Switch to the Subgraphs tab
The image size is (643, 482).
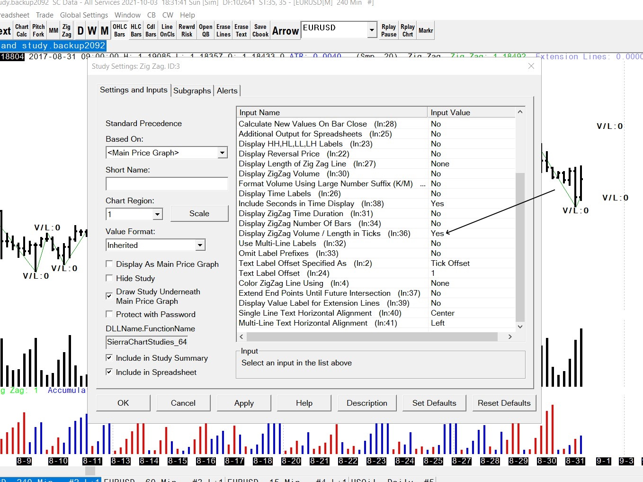tap(192, 91)
